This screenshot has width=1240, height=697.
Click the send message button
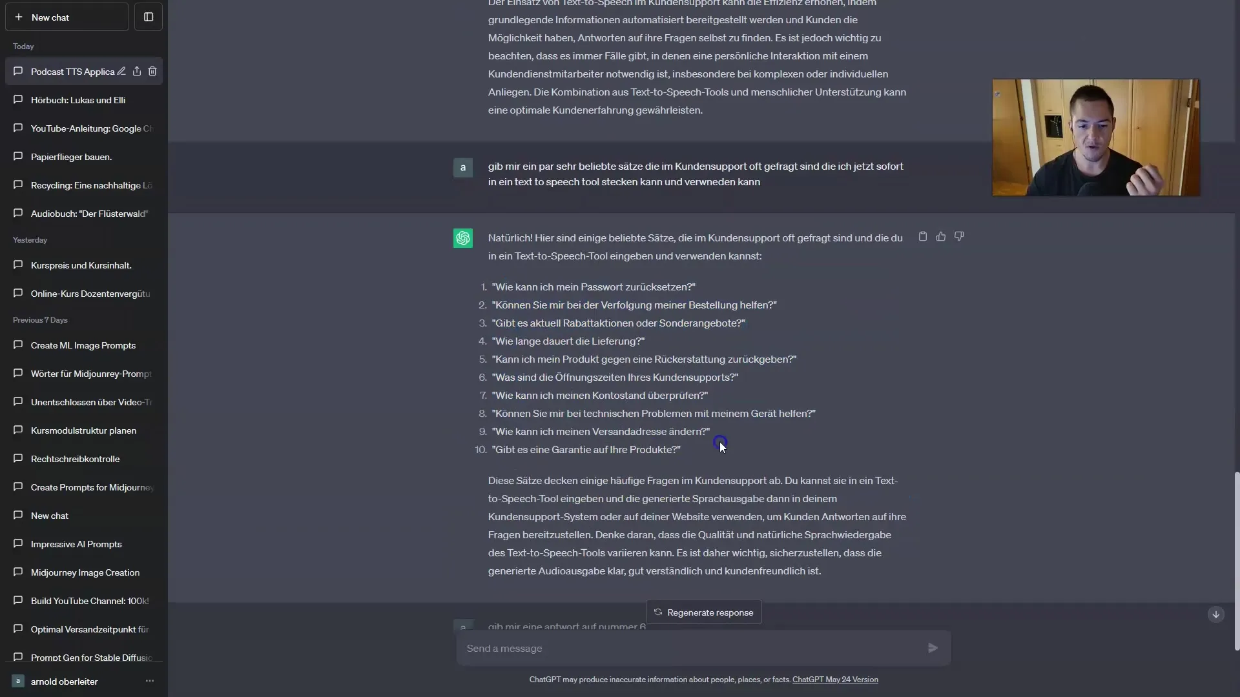click(933, 648)
